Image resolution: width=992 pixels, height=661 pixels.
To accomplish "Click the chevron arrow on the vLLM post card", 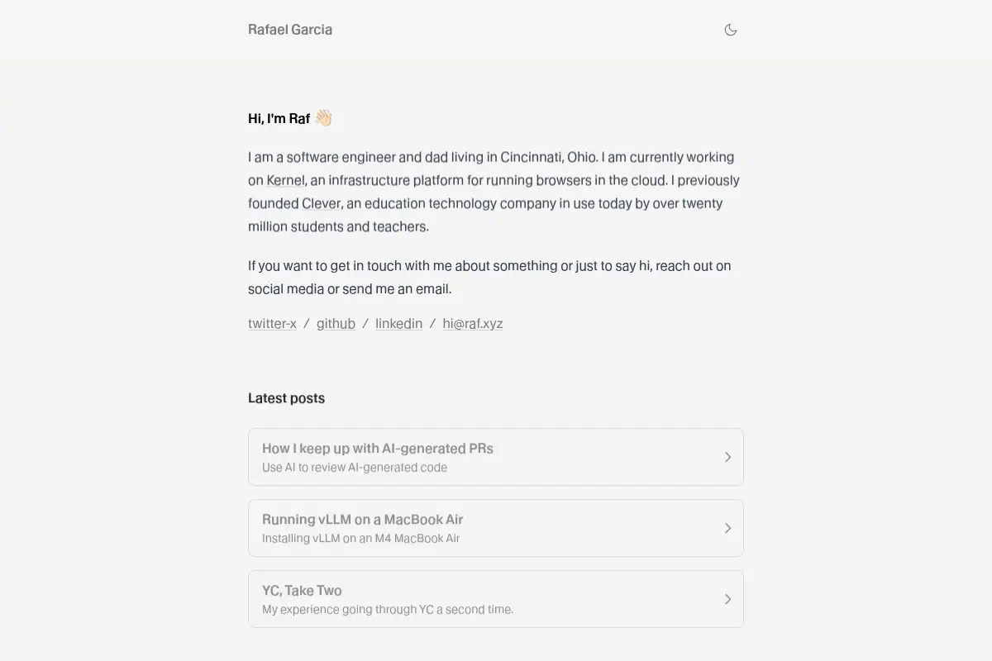I will [x=727, y=528].
